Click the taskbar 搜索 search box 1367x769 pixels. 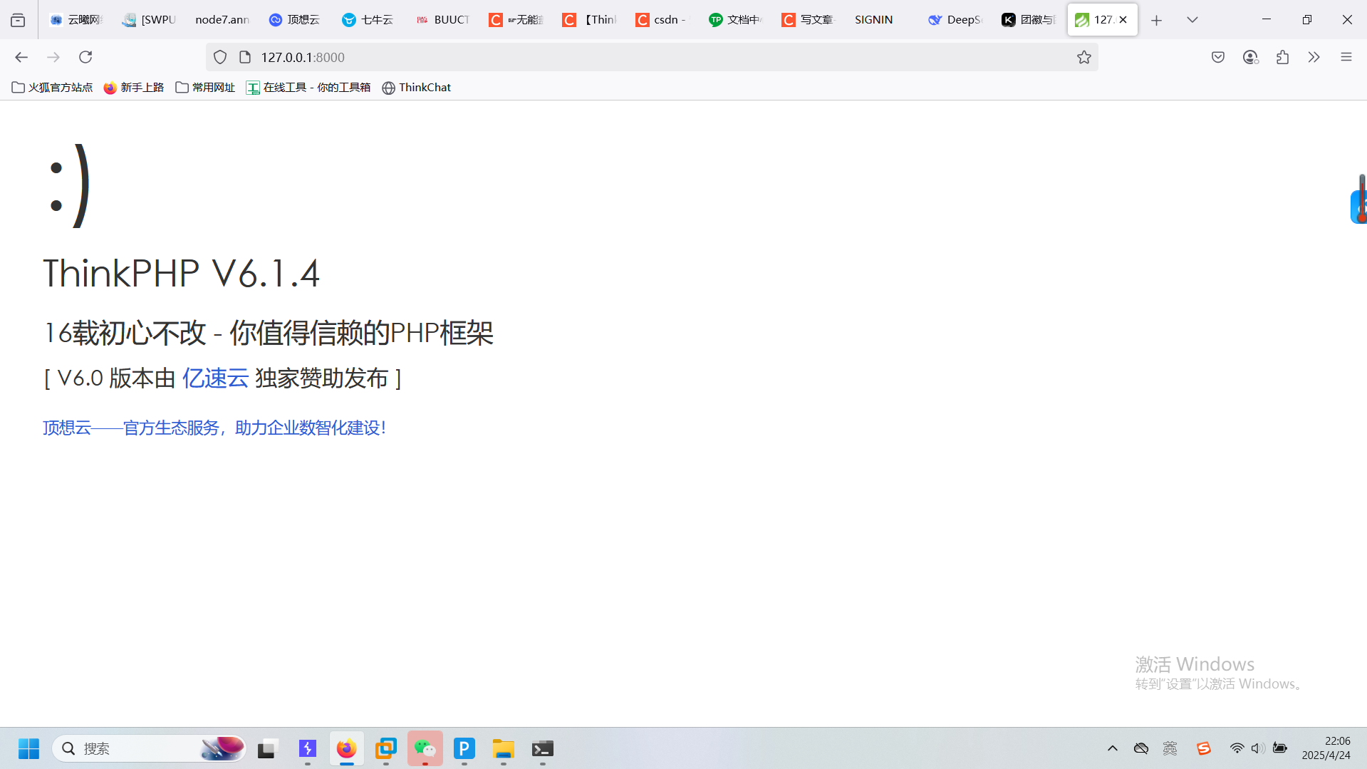[x=148, y=748]
